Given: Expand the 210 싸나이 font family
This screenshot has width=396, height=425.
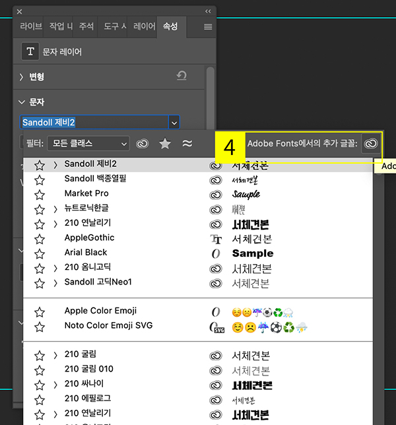Looking at the screenshot, I should (55, 385).
